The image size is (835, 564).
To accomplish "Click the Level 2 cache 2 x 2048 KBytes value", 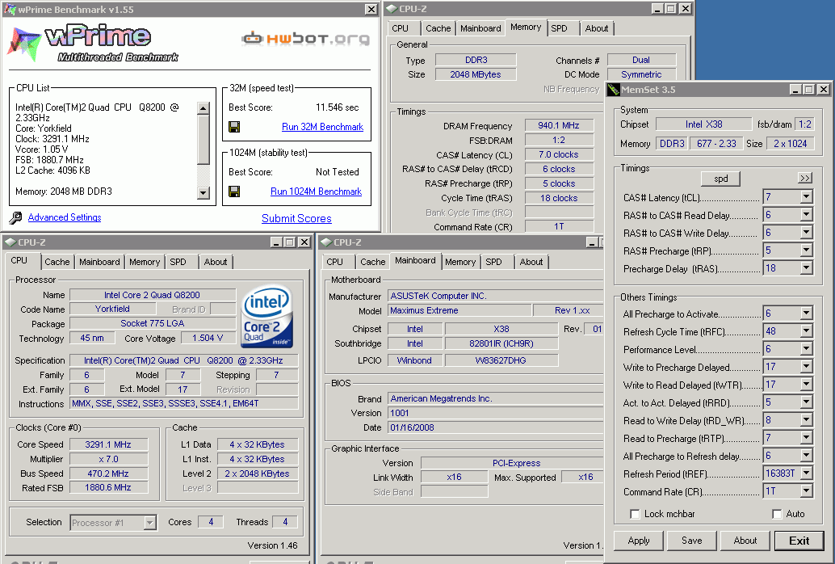I will (258, 474).
